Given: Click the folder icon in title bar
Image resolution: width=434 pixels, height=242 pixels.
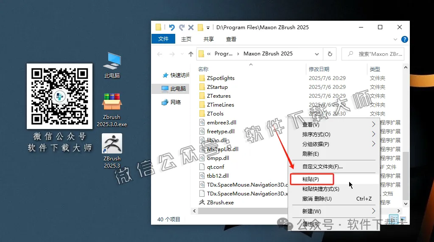Looking at the screenshot, I should (158, 27).
